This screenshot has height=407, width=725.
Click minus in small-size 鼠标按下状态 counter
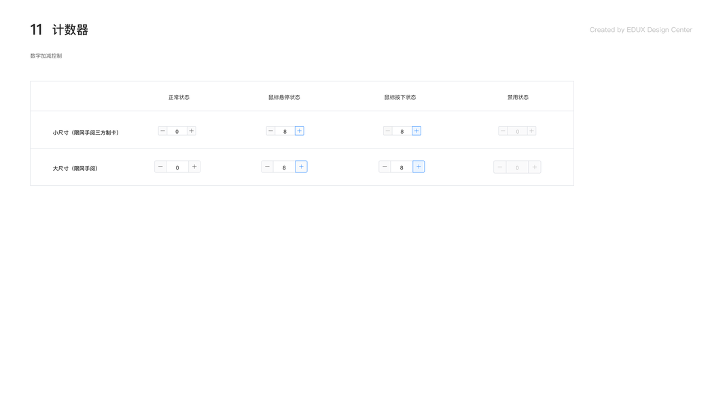click(388, 131)
